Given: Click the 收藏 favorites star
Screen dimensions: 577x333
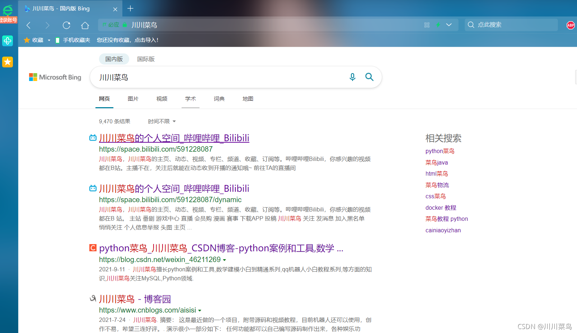Looking at the screenshot, I should tap(27, 40).
